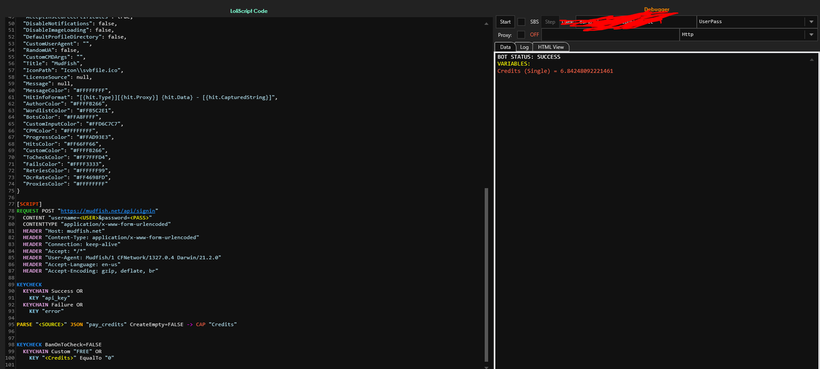Toggle the Proxy checkbox
This screenshot has height=369, width=820.
pyautogui.click(x=521, y=35)
